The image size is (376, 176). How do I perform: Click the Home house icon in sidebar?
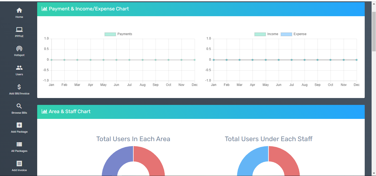(19, 10)
